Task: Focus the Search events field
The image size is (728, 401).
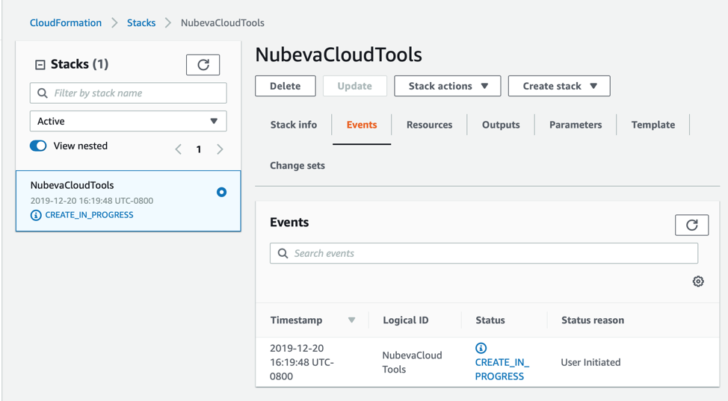Action: pos(484,253)
